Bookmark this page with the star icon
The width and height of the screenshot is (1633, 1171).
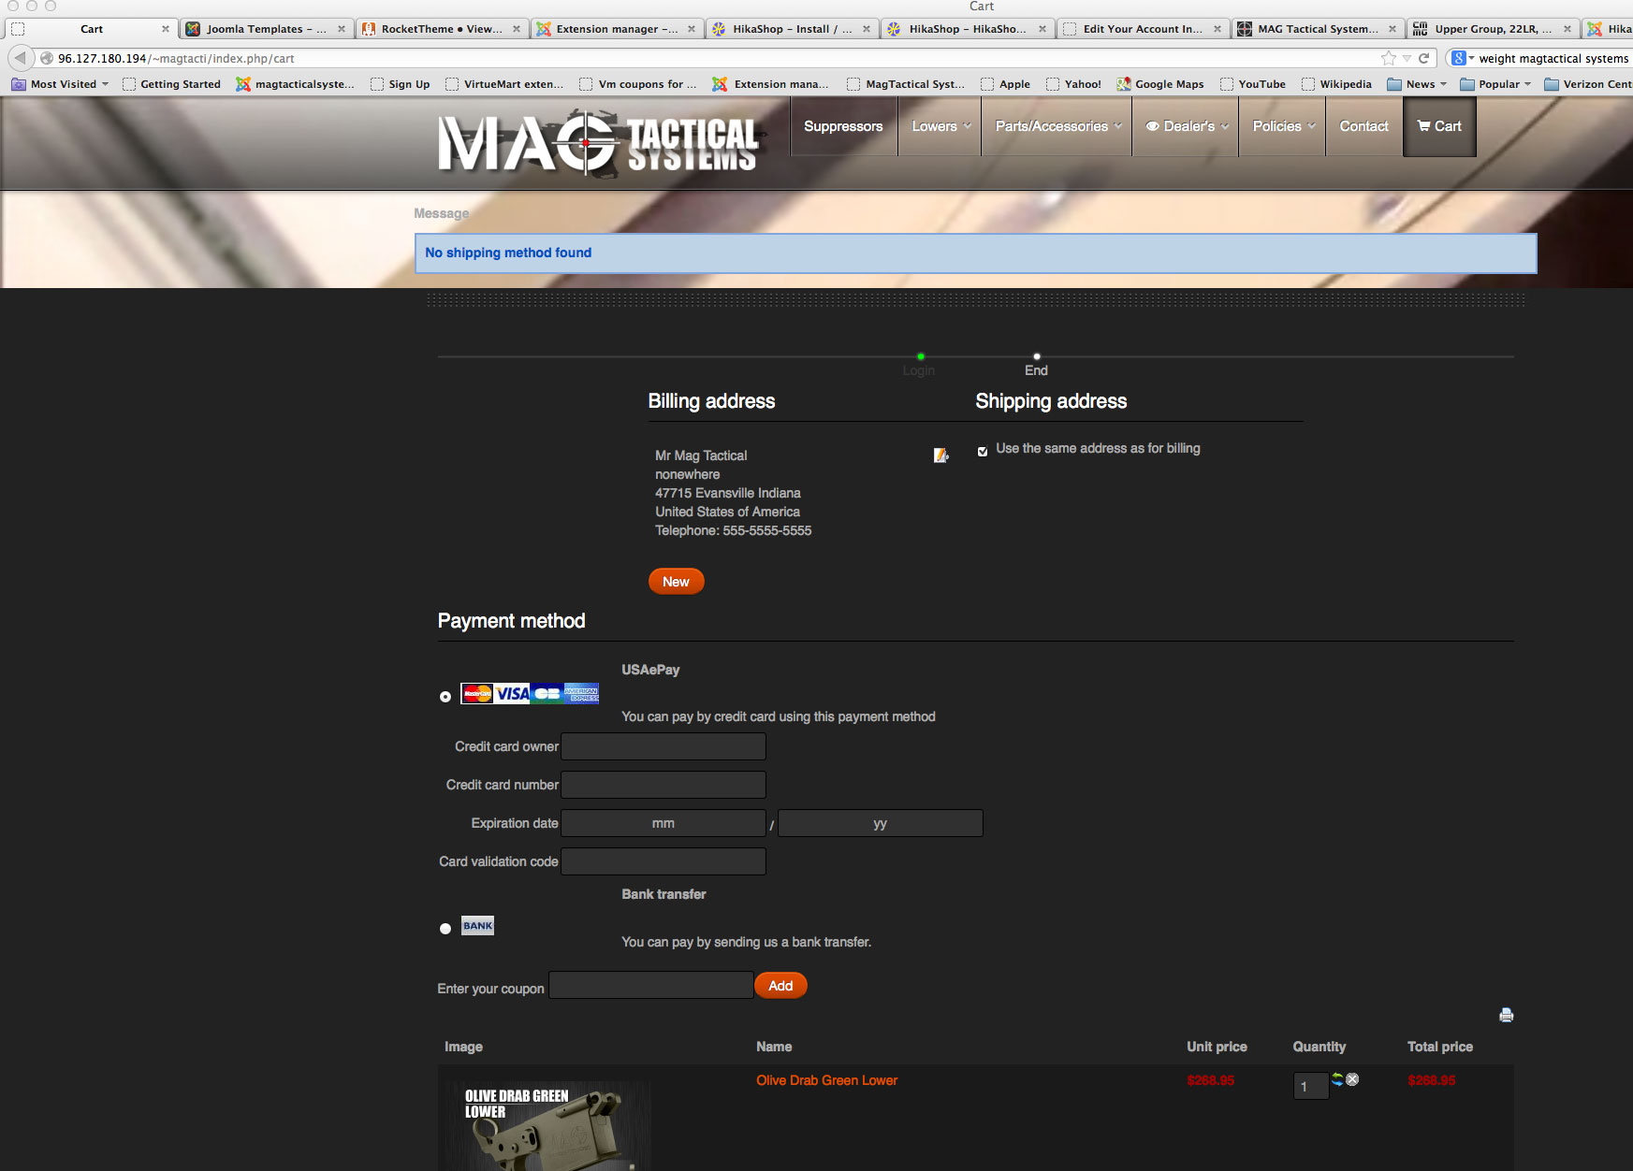click(x=1389, y=58)
